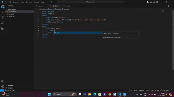
Task: Open Explorer views and more actions ellipsis
Action: point(32,6)
